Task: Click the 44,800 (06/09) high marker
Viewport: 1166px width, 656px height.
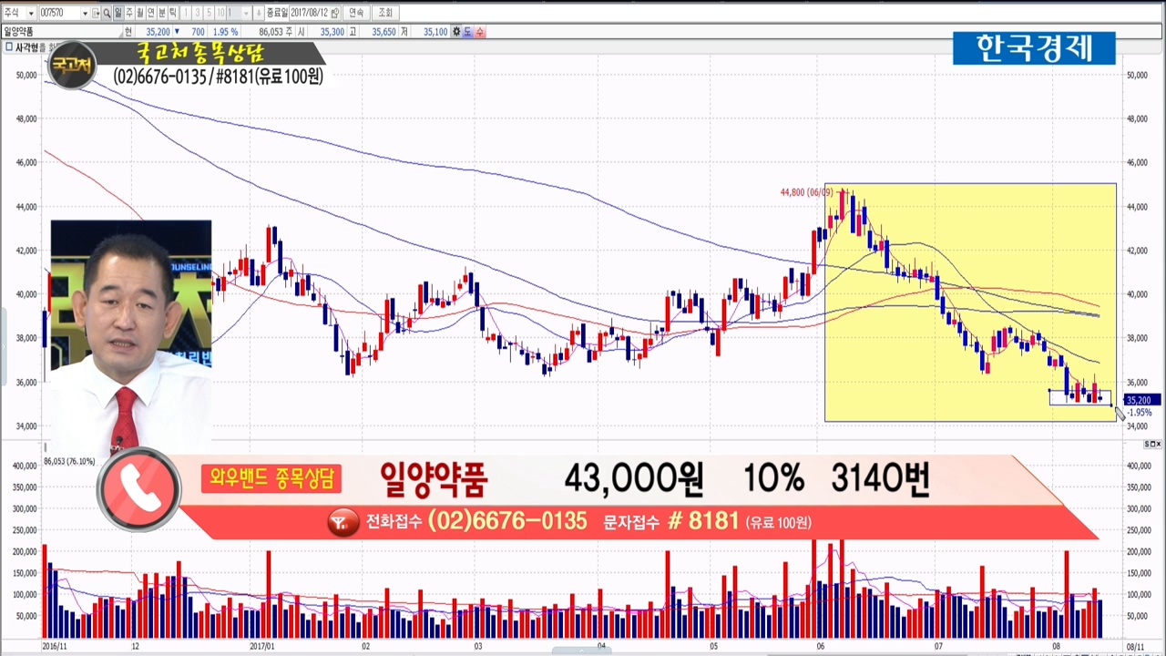Action: (806, 192)
